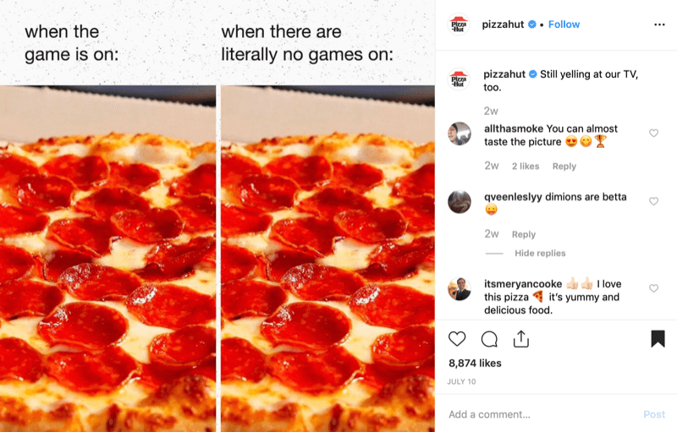Open the three-dot more options menu
Screen dimensions: 677x432
point(659,25)
